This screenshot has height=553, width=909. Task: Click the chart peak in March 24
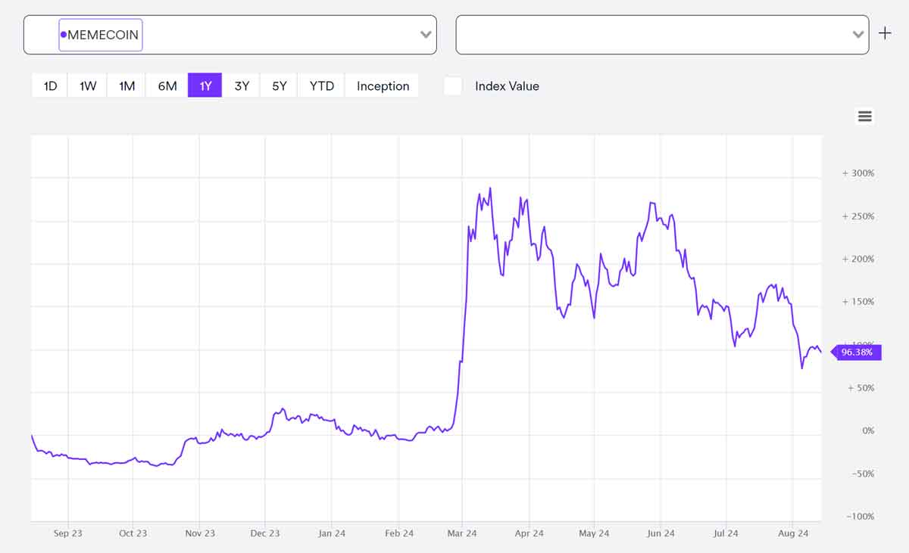point(490,188)
